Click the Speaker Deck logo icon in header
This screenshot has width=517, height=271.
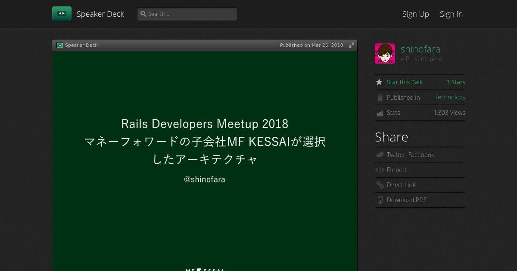tap(62, 14)
